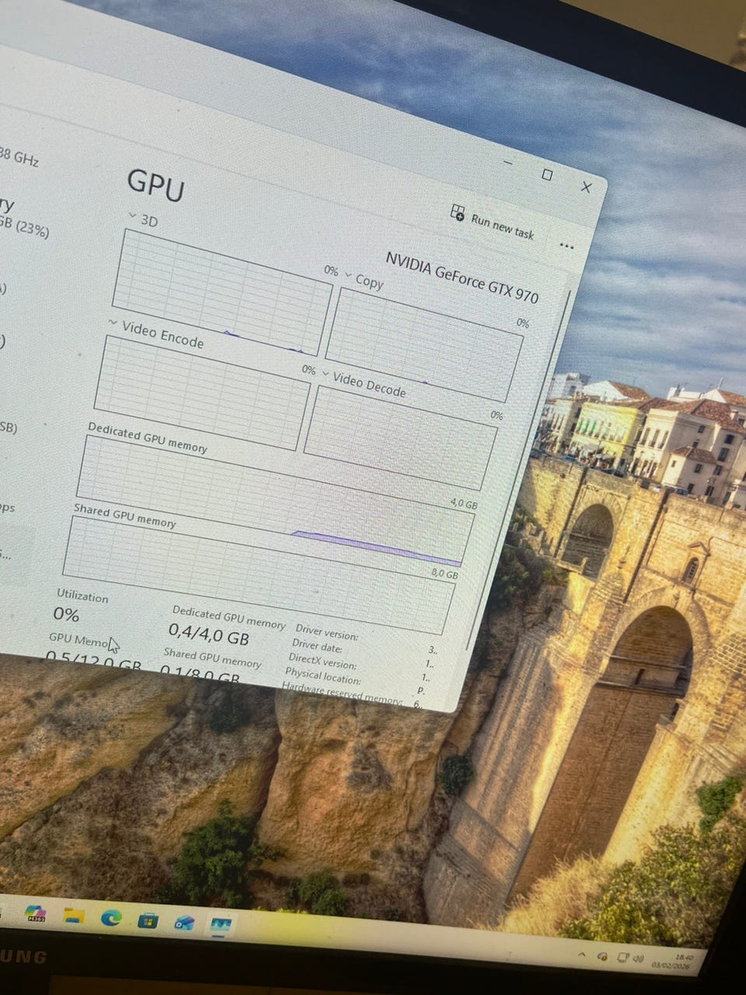Click the Video Encode graph area
The width and height of the screenshot is (746, 995).
[x=202, y=393]
